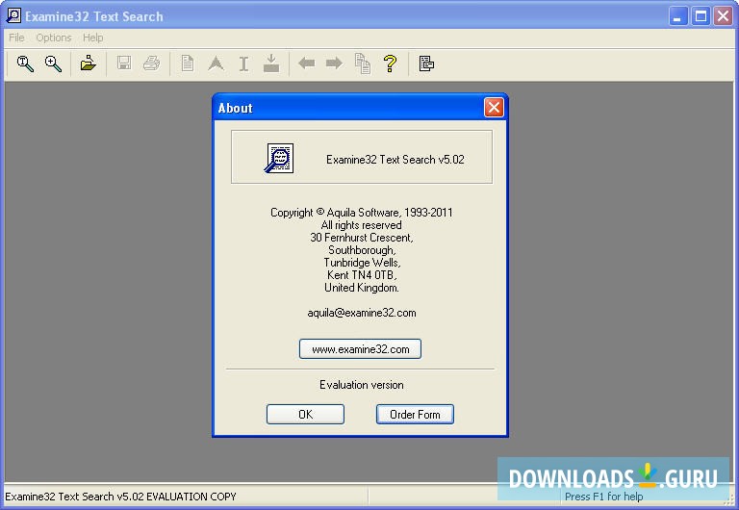Click the 'Southborough,' address line
The height and width of the screenshot is (510, 739).
(362, 250)
